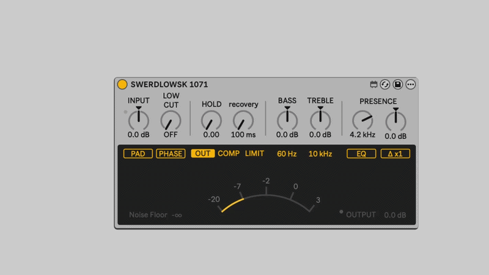Viewport: 489px width, 275px height.
Task: Enable the PAD toggle
Action: 138,153
